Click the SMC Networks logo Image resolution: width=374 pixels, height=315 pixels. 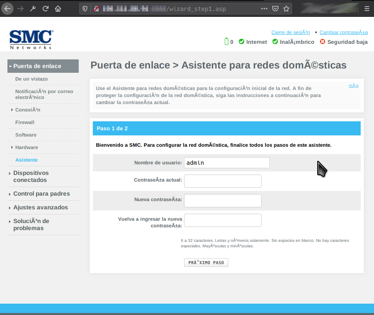pyautogui.click(x=31, y=40)
